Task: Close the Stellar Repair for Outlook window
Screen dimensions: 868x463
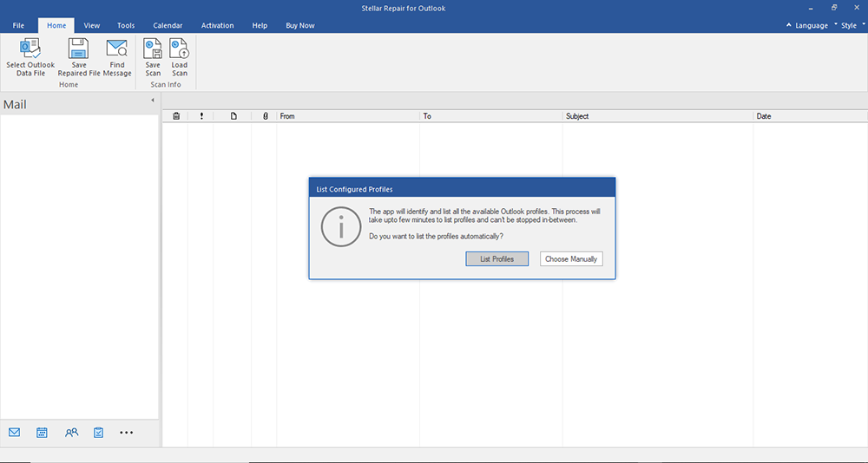Action: (x=857, y=8)
